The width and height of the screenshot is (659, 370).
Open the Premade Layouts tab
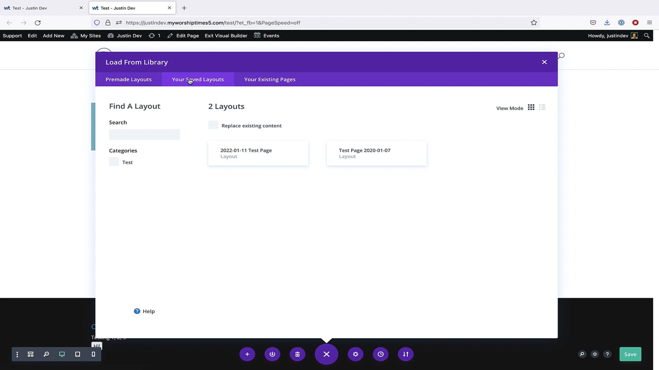pyautogui.click(x=129, y=79)
